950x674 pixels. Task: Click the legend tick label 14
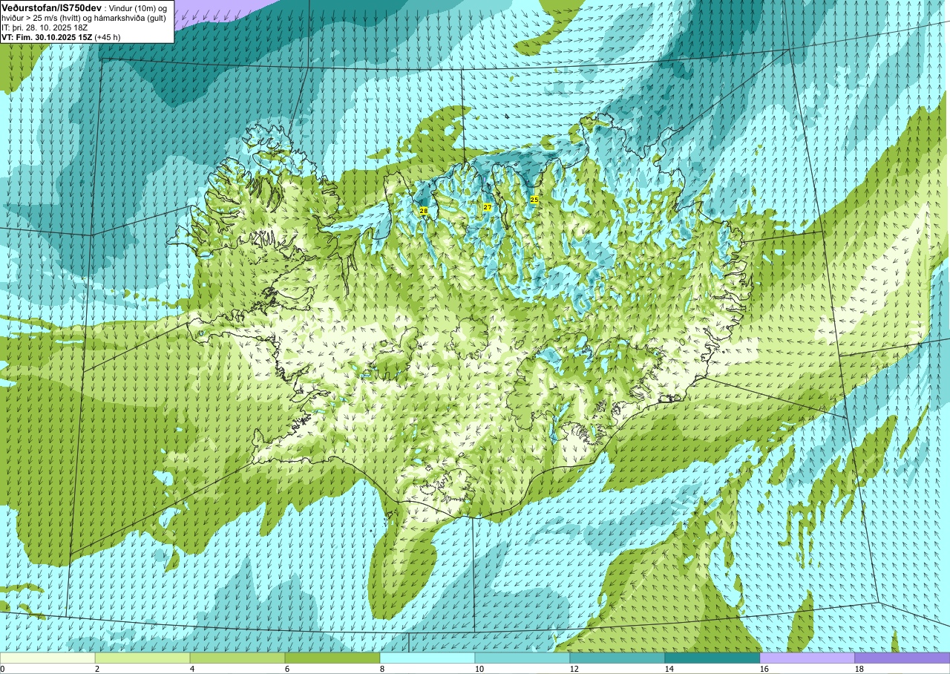(669, 669)
